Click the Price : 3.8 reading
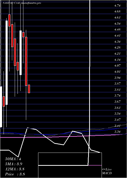Image resolution: width=127 pixels, height=178 pixels. pyautogui.click(x=15, y=174)
